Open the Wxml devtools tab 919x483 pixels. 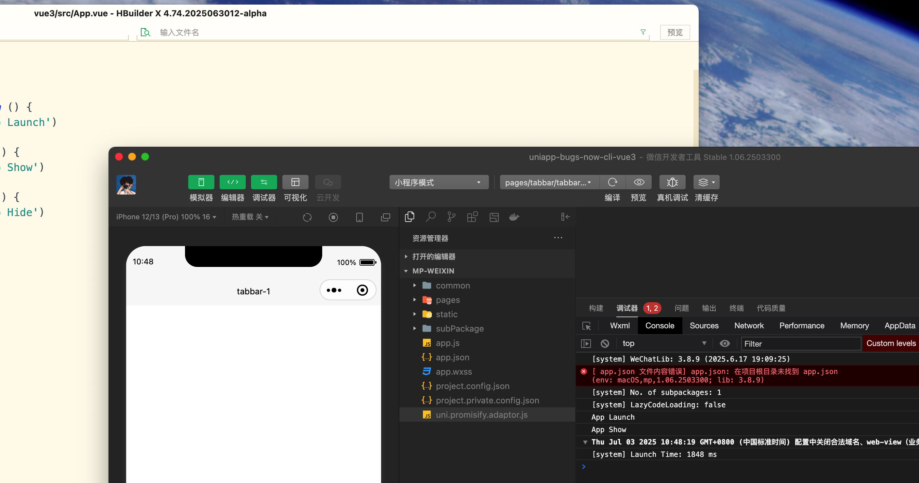click(x=620, y=326)
